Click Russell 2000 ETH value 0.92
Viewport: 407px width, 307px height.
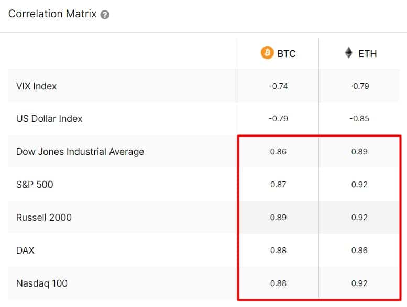pos(359,218)
